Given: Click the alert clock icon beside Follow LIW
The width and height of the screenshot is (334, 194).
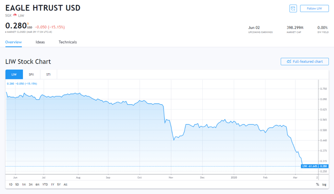Looking at the screenshot, I should coord(293,8).
